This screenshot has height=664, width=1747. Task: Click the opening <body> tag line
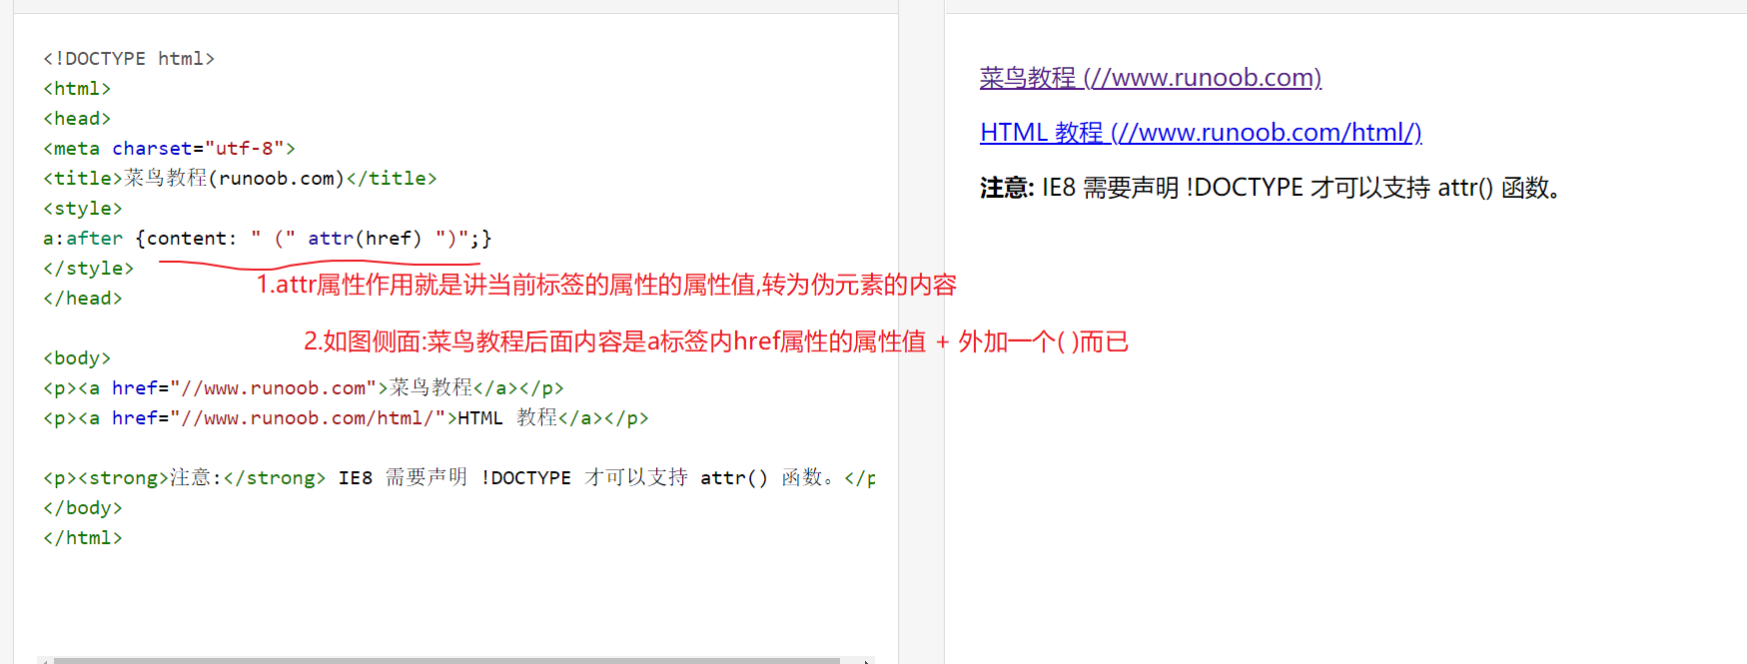(x=77, y=358)
